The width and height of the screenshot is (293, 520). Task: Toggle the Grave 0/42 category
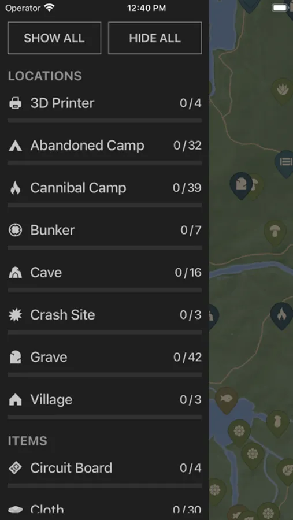pos(105,357)
